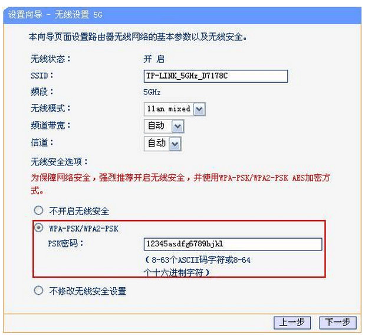Screen dimensions: 365x335
Task: Select the 不开启无线安全 radio button
Action: point(38,210)
